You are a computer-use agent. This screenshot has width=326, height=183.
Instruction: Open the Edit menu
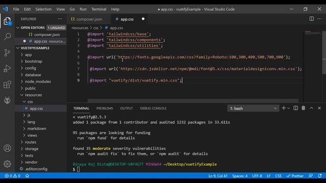pos(27,9)
